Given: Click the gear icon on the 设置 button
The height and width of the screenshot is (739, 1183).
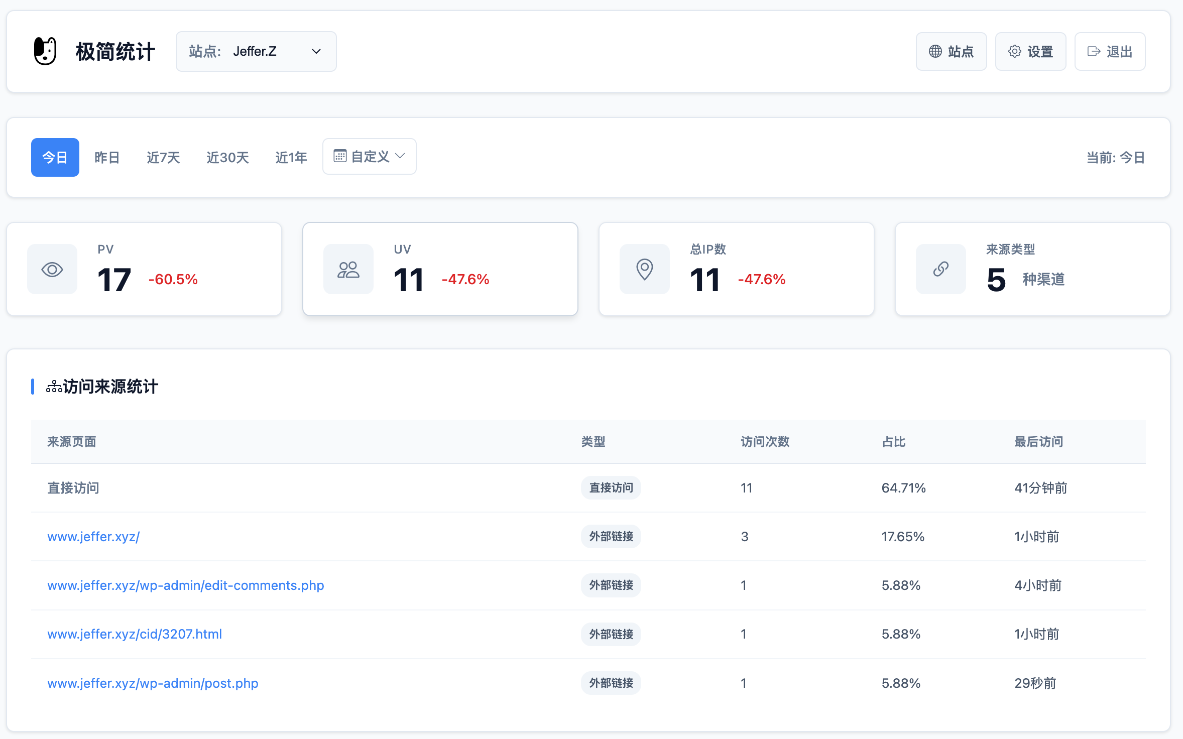Looking at the screenshot, I should [1015, 51].
